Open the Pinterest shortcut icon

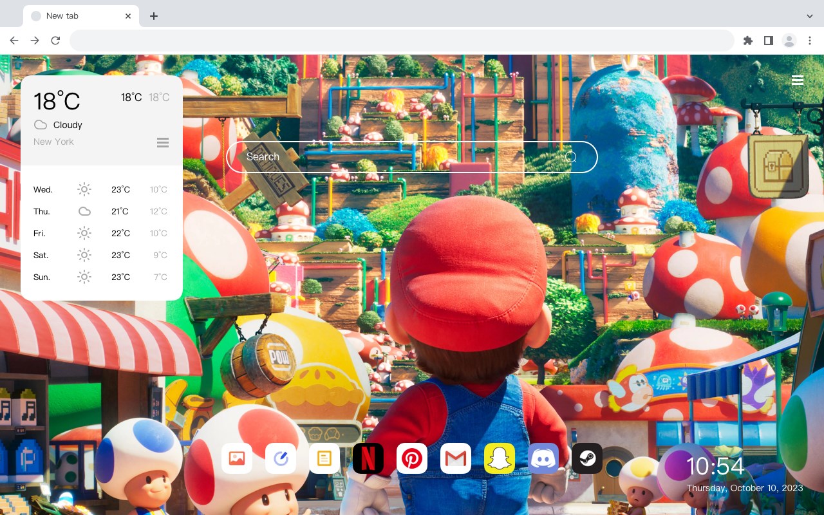412,458
